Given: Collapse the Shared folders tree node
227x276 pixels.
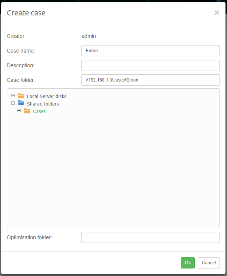Looking at the screenshot, I should pyautogui.click(x=13, y=103).
